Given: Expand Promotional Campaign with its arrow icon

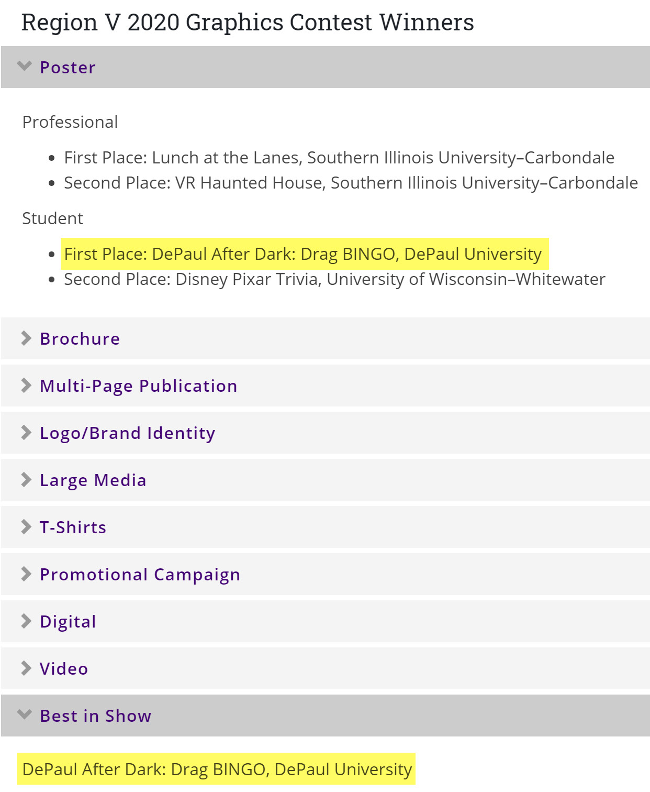Looking at the screenshot, I should click(x=26, y=574).
